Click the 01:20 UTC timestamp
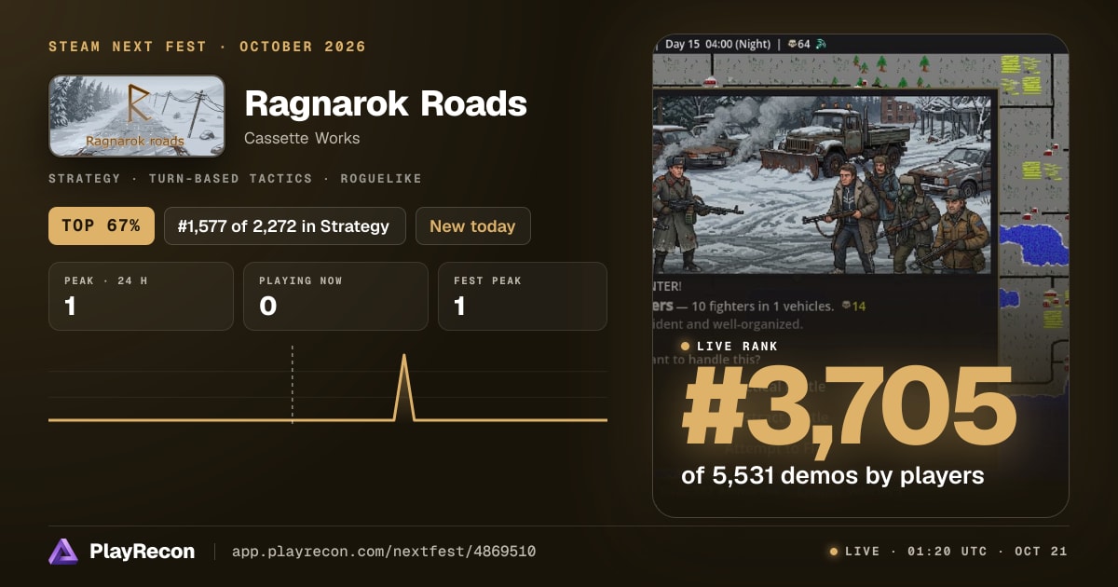The height and width of the screenshot is (587, 1118). [948, 552]
